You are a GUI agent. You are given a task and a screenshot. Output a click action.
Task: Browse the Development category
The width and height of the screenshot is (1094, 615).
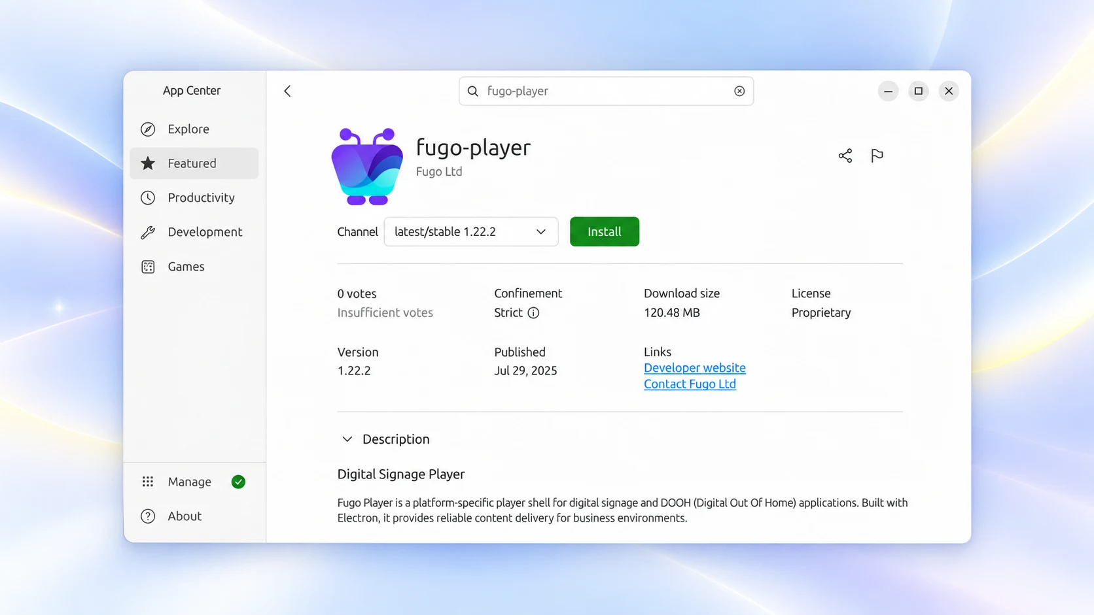194,232
